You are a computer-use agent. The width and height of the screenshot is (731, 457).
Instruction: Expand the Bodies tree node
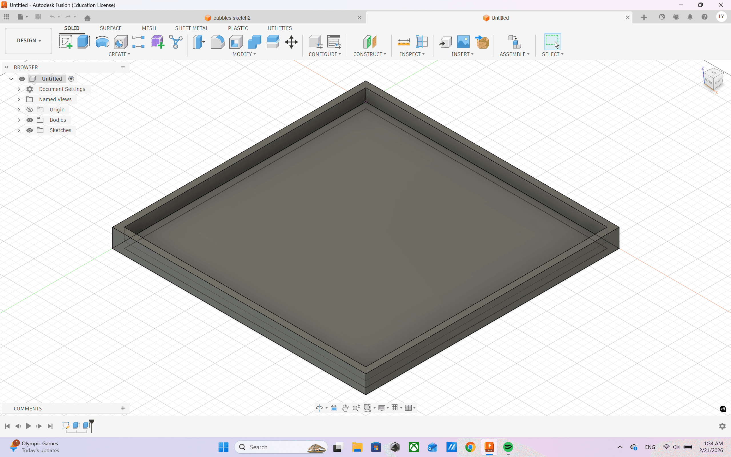(19, 120)
